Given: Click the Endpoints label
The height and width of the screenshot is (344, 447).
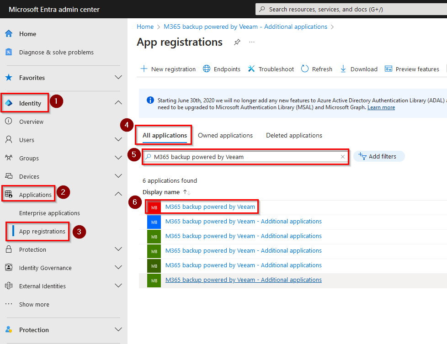Looking at the screenshot, I should tap(227, 69).
